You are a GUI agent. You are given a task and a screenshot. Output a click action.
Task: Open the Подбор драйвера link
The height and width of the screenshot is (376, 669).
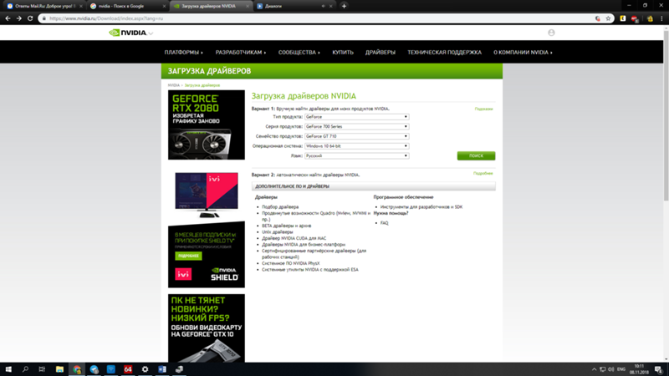coord(280,206)
